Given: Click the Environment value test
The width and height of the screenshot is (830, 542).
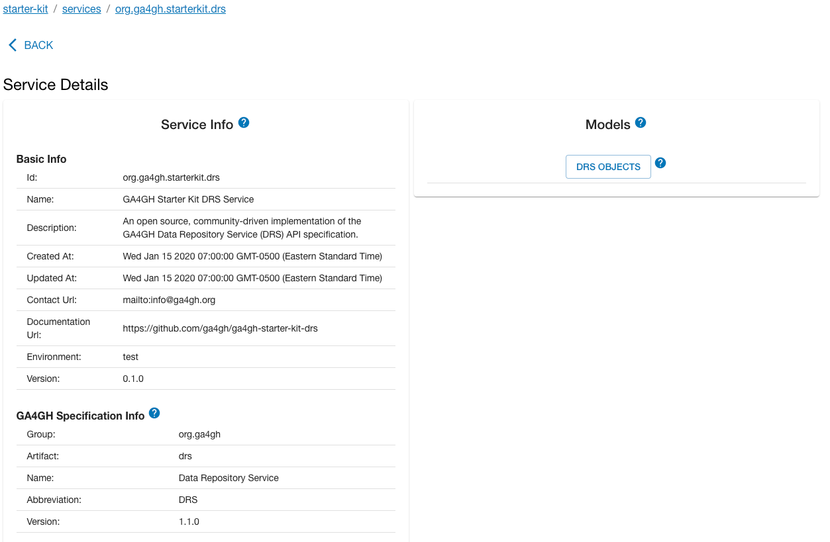Looking at the screenshot, I should point(130,357).
